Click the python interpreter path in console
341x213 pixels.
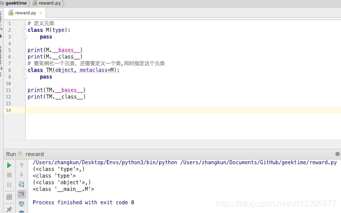105,163
